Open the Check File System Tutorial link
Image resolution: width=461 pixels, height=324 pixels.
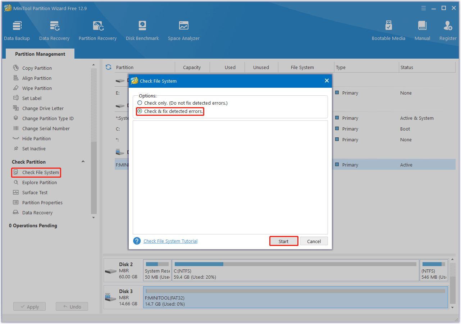(170, 241)
